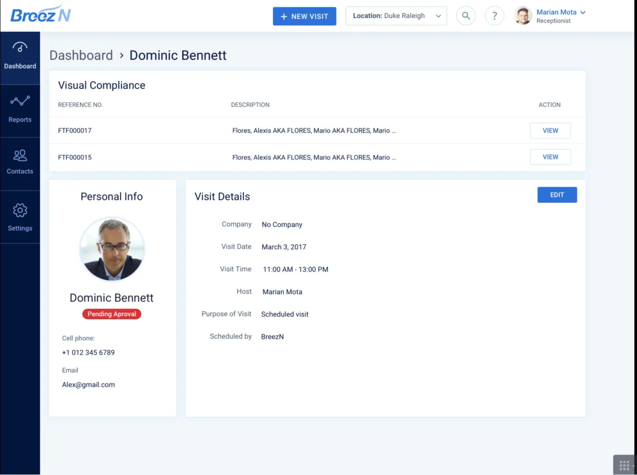Screen dimensions: 637x475
Task: Click the REFERENCE NO. column header
Action: point(80,105)
